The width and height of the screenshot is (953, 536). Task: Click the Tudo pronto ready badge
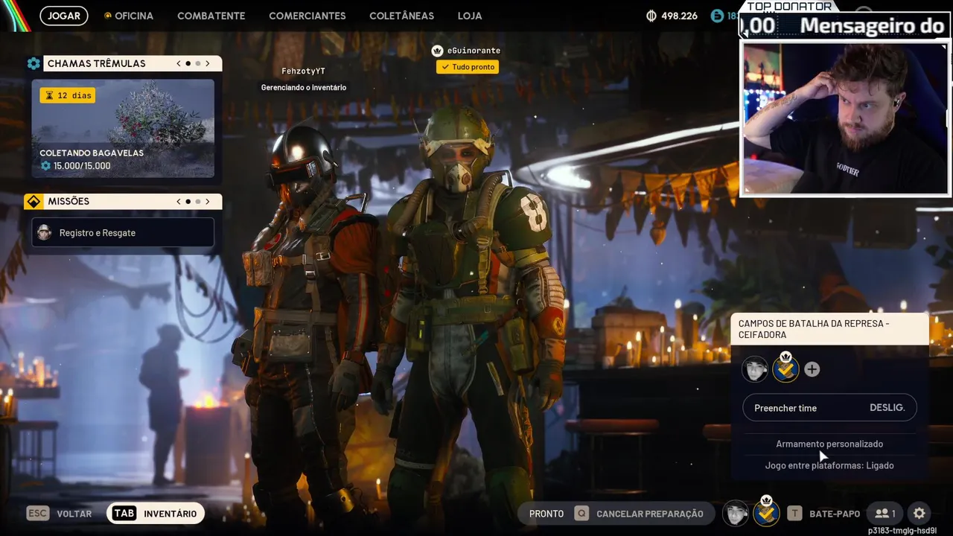[468, 67]
